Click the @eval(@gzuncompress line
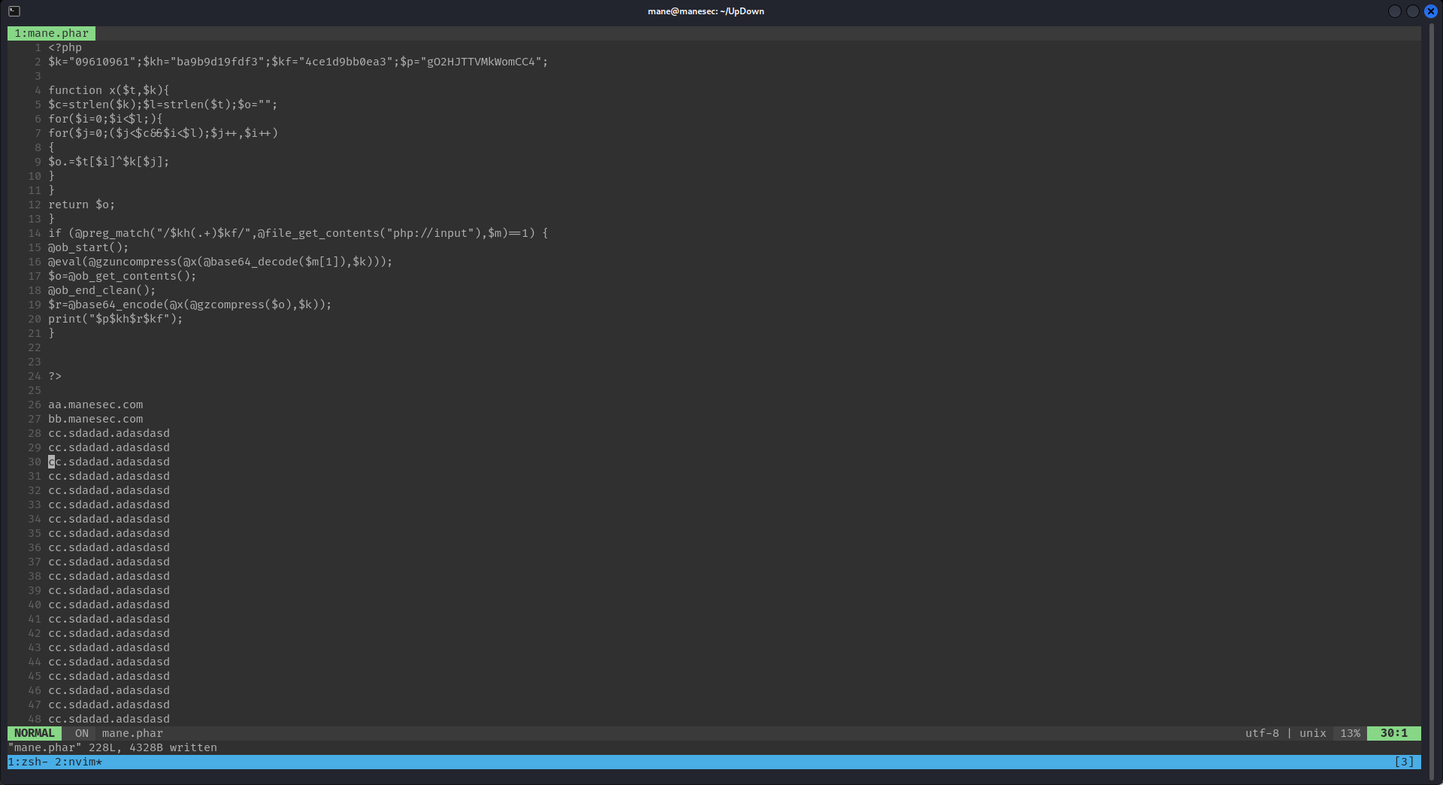Screen dimensions: 1443x785 click(x=220, y=262)
